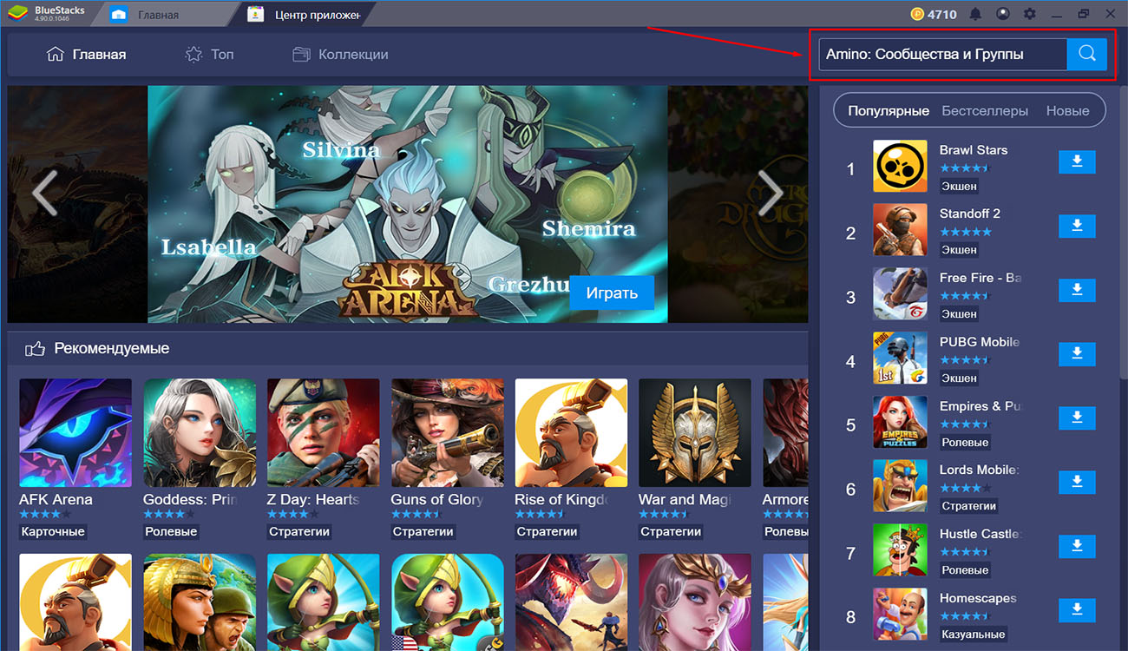
Task: Select the Новые ranking tab
Action: pyautogui.click(x=1067, y=111)
